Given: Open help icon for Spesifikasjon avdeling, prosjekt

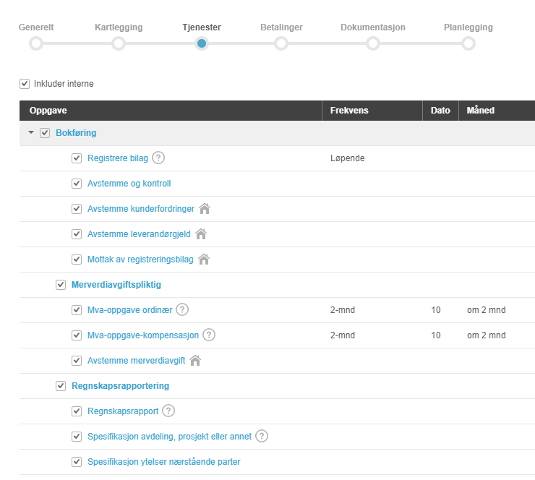Looking at the screenshot, I should click(262, 436).
